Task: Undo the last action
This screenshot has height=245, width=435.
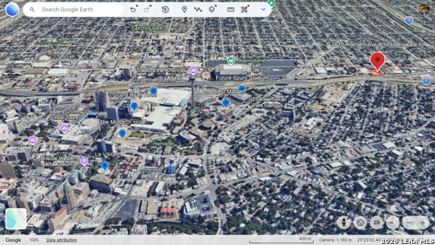Action: pyautogui.click(x=133, y=10)
